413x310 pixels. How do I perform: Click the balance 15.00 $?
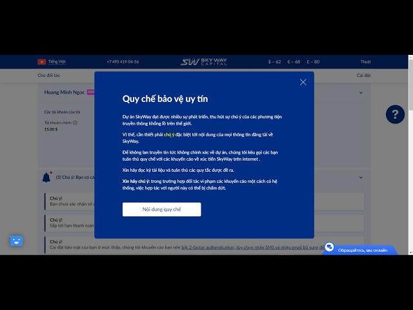(x=51, y=129)
